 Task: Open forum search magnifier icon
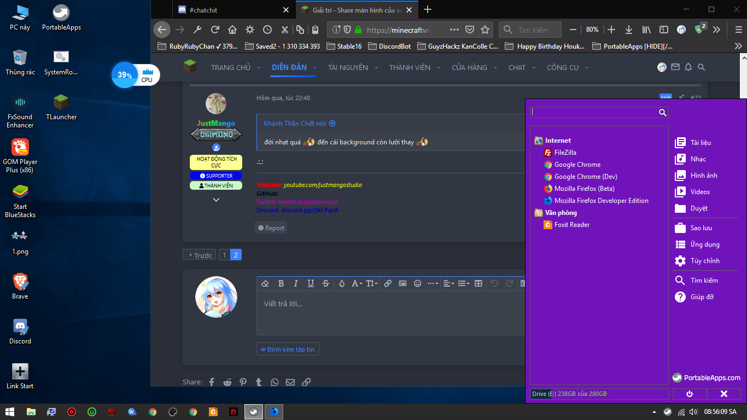point(702,67)
